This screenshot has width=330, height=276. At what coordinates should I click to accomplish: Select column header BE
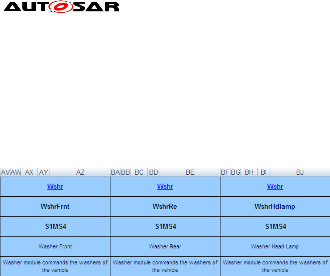[x=190, y=172]
